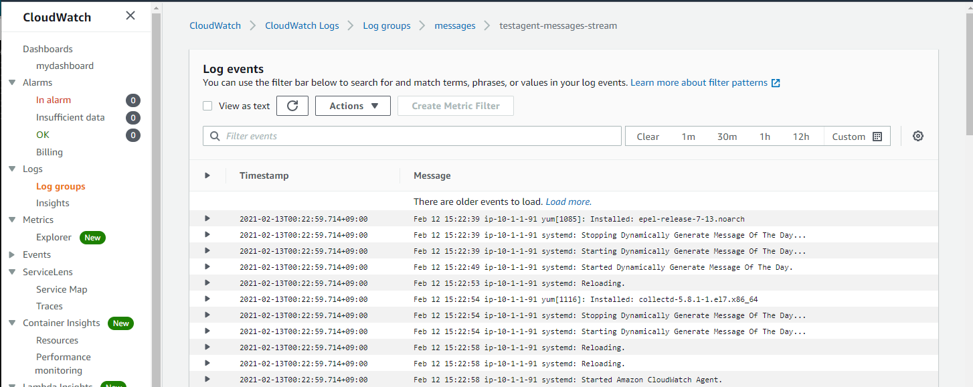Click the Create Metric Filter button
The height and width of the screenshot is (387, 973).
pos(455,105)
